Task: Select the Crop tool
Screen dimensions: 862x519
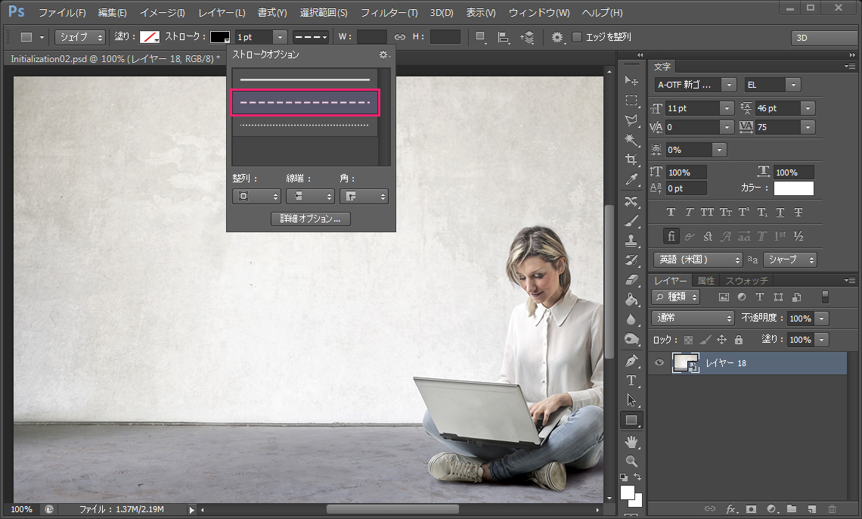Action: point(631,160)
